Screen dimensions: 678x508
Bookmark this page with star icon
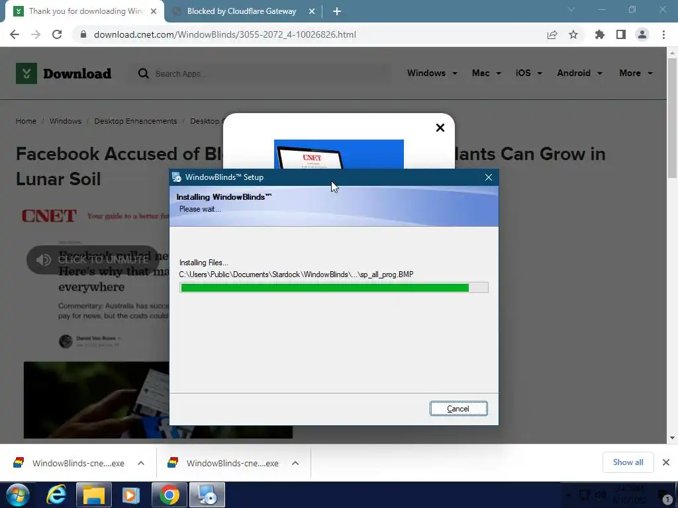(x=573, y=34)
